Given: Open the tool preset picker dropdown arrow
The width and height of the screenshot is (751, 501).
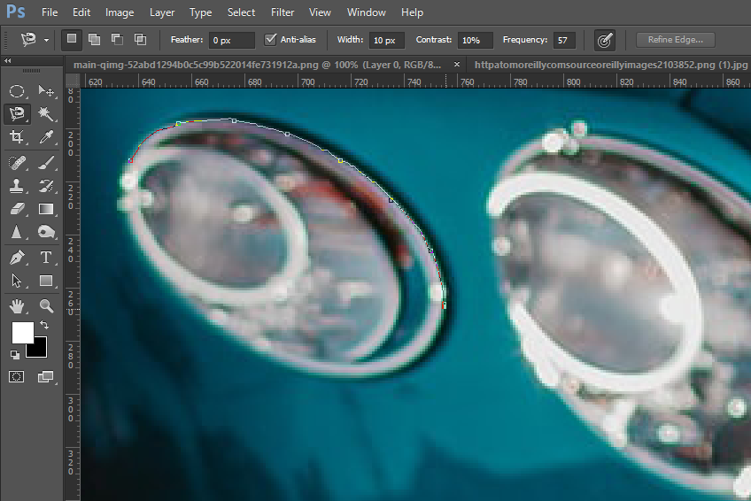Looking at the screenshot, I should pyautogui.click(x=46, y=40).
